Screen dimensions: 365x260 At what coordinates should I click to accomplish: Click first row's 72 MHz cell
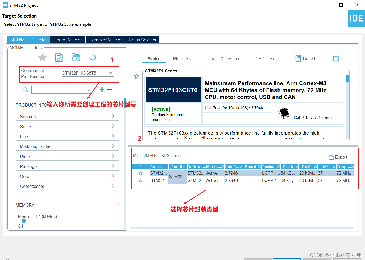tap(345, 173)
